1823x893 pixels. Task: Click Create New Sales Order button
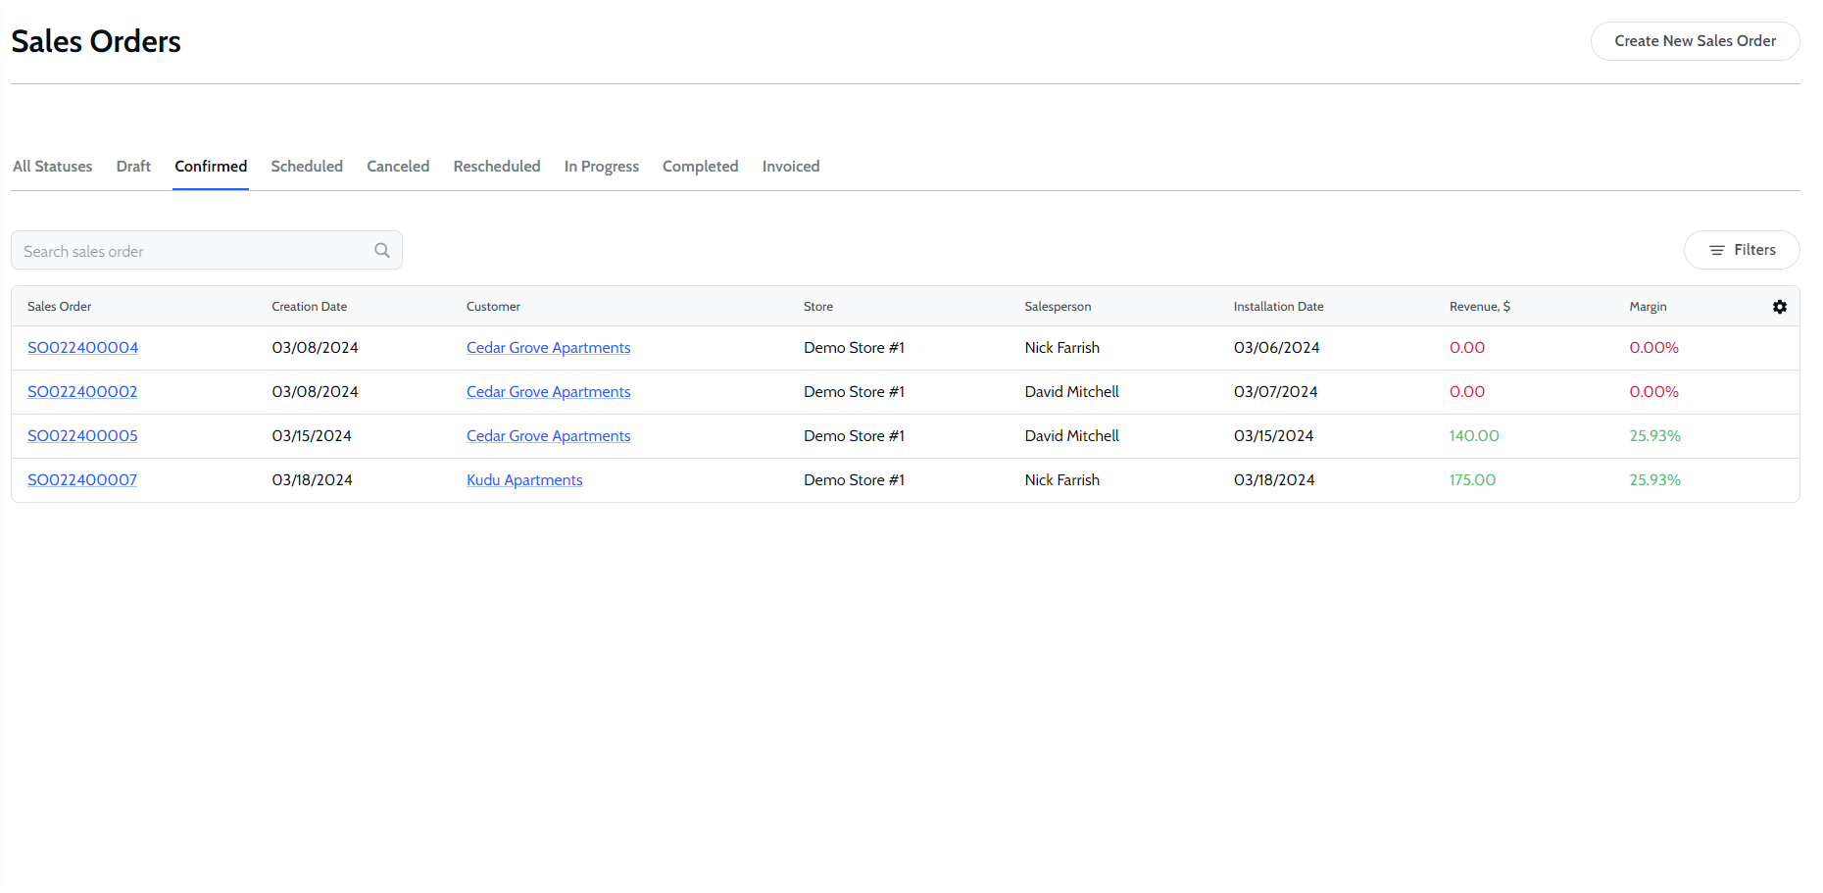pyautogui.click(x=1694, y=41)
